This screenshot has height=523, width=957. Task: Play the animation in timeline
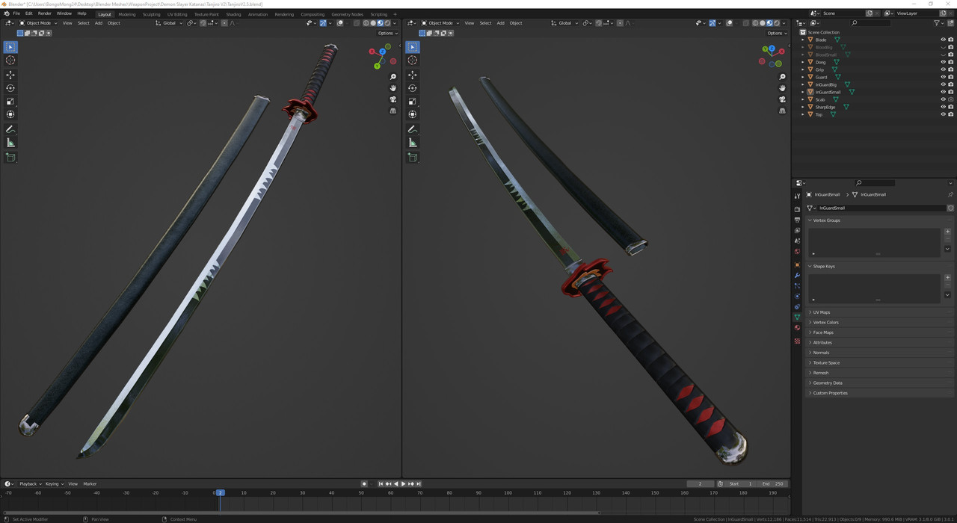point(403,484)
